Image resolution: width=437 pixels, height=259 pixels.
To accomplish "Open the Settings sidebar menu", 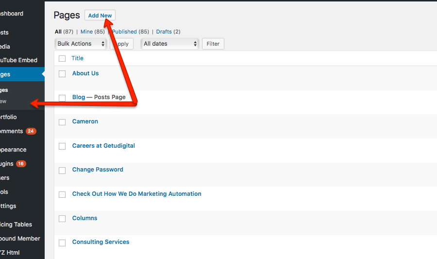I will point(8,206).
